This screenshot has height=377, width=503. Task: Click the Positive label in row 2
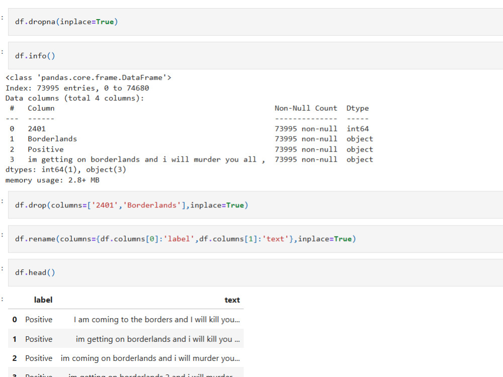click(x=39, y=358)
